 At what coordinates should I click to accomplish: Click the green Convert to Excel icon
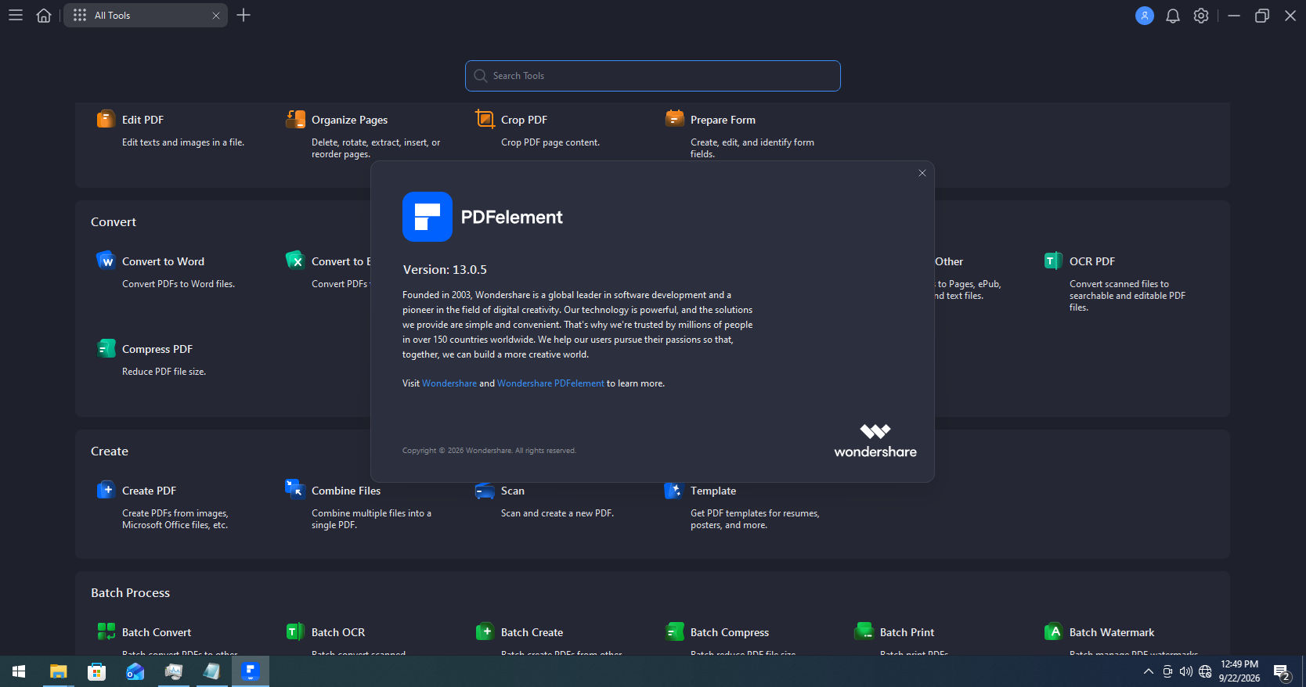coord(295,261)
